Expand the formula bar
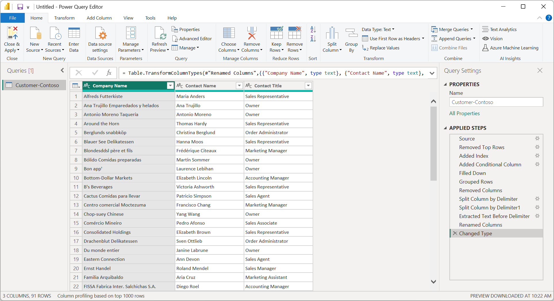 click(x=432, y=73)
